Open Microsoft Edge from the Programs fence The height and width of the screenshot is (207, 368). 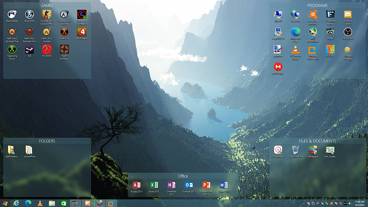click(295, 35)
